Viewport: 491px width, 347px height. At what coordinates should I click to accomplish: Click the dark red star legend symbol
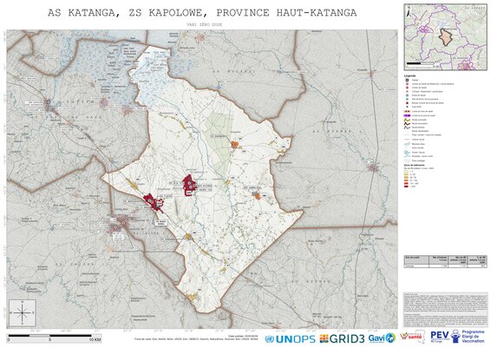(x=407, y=102)
